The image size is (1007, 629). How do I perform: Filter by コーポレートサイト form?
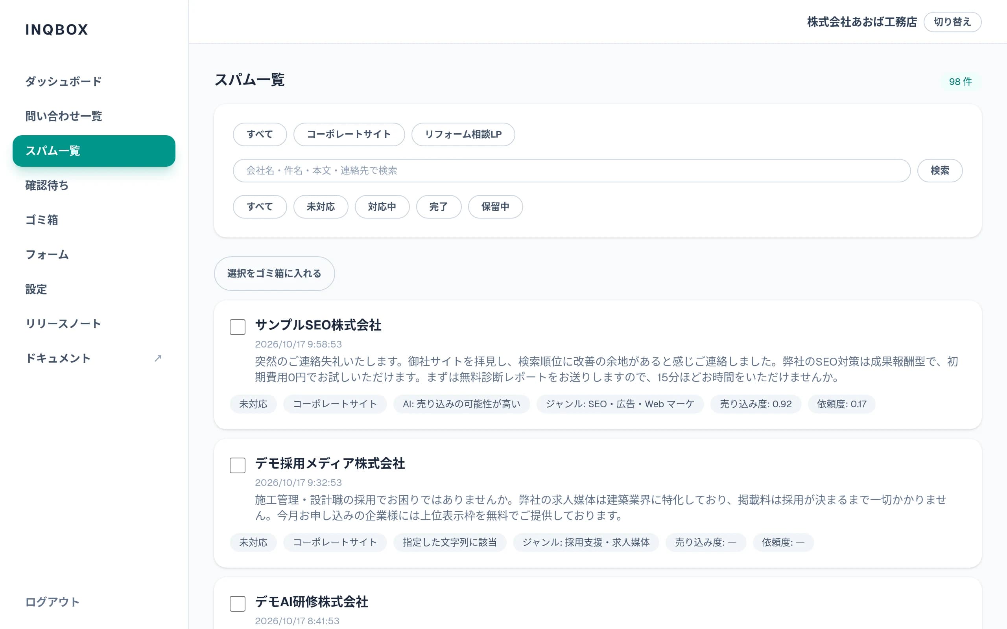tap(349, 134)
